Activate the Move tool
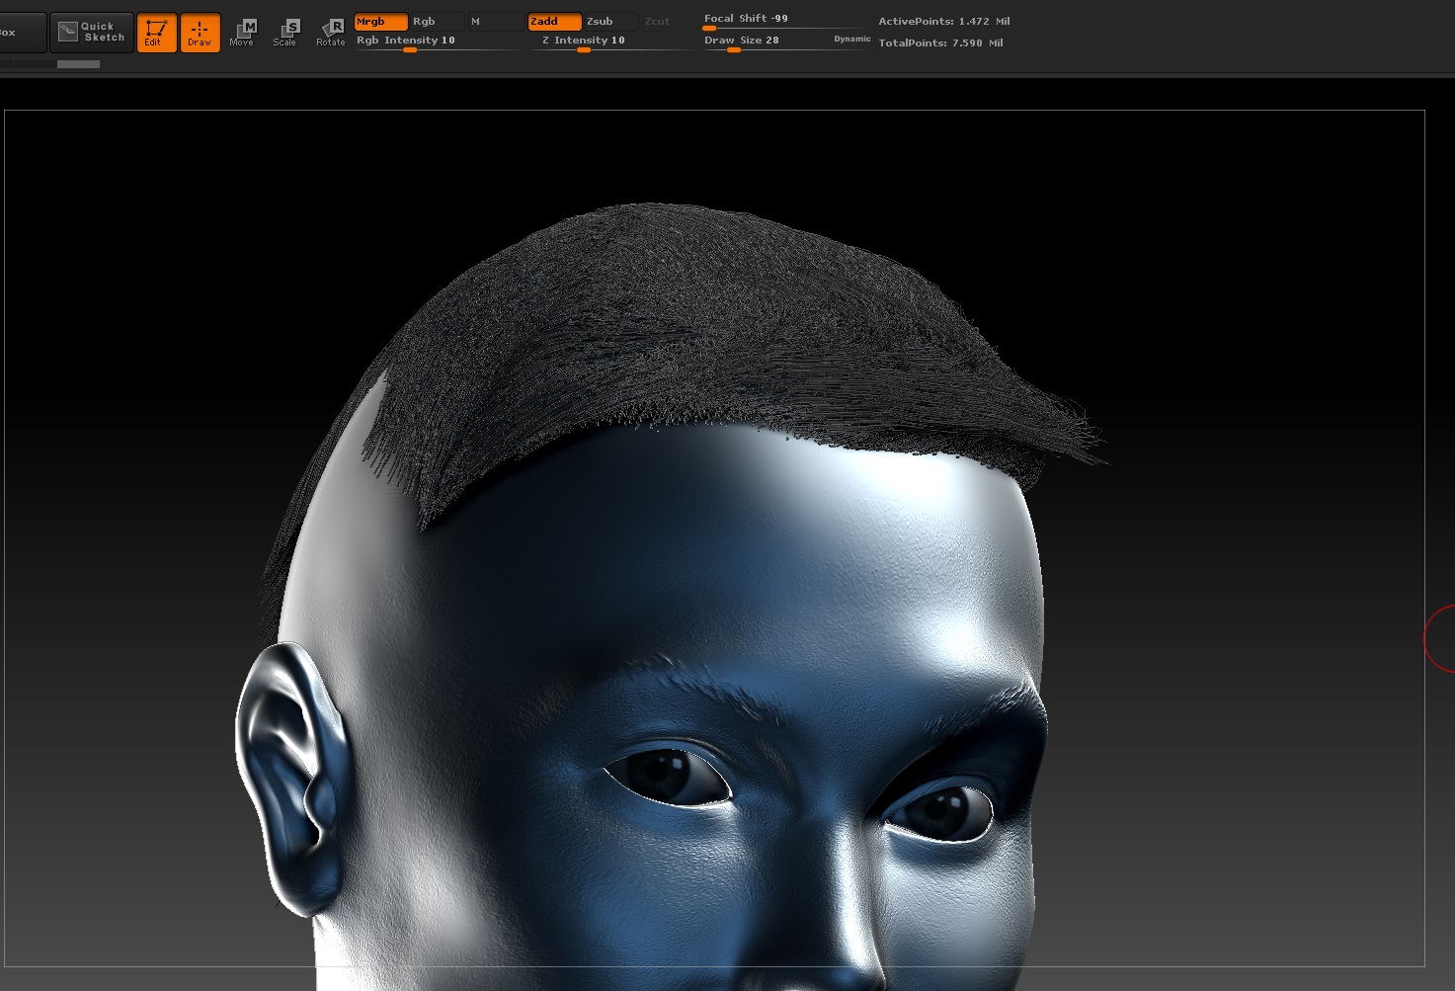The image size is (1455, 991). pos(242,33)
